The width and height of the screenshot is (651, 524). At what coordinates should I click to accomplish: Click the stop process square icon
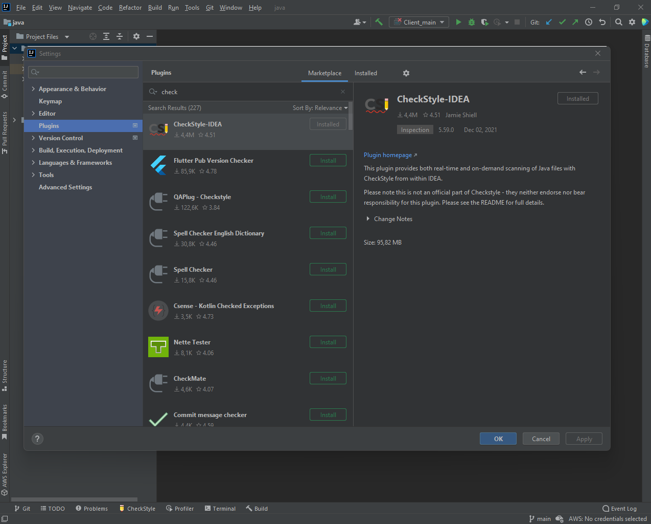(517, 22)
